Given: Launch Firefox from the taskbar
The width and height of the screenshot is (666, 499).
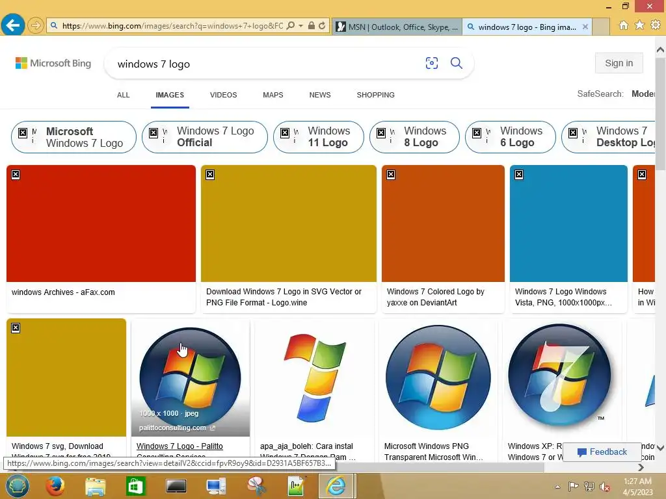Looking at the screenshot, I should click(55, 486).
